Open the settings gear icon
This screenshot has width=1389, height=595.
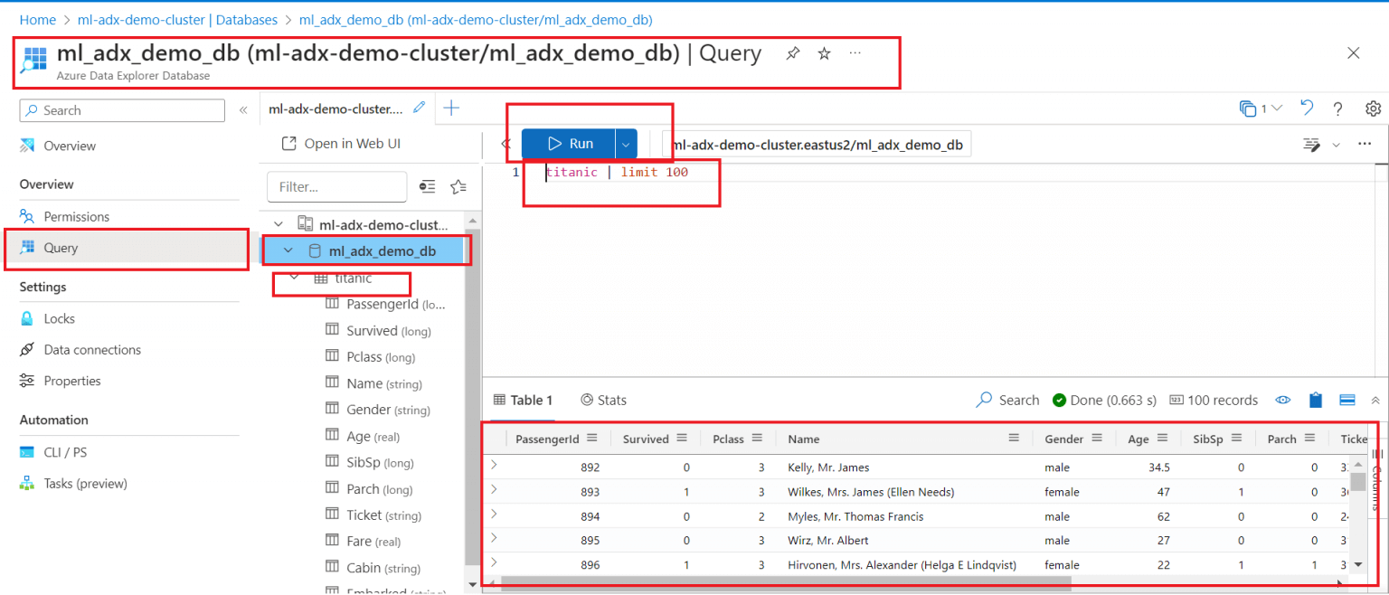(1373, 109)
